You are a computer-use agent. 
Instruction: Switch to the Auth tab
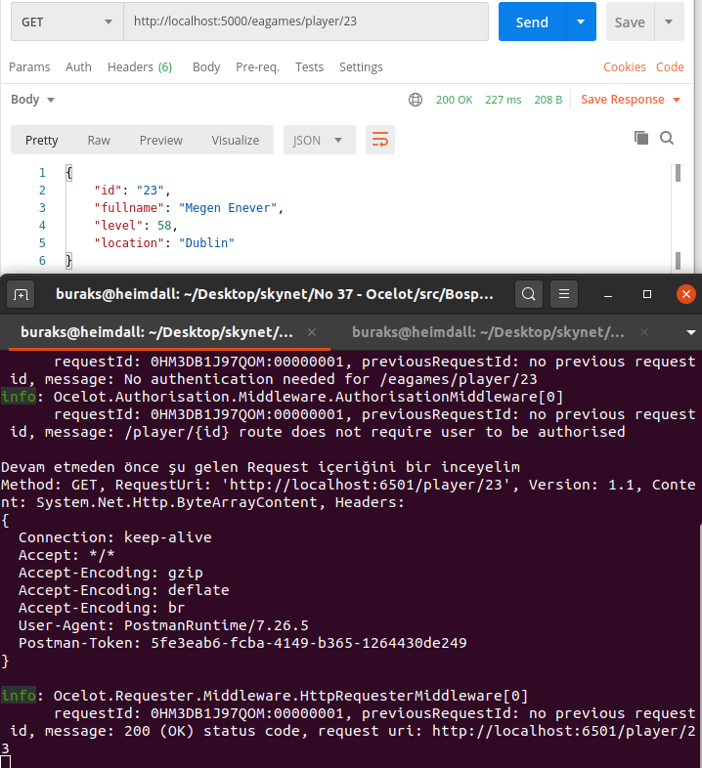pos(78,67)
